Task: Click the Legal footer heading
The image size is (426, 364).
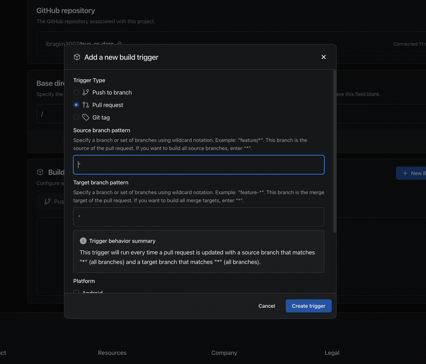Action: click(332, 353)
